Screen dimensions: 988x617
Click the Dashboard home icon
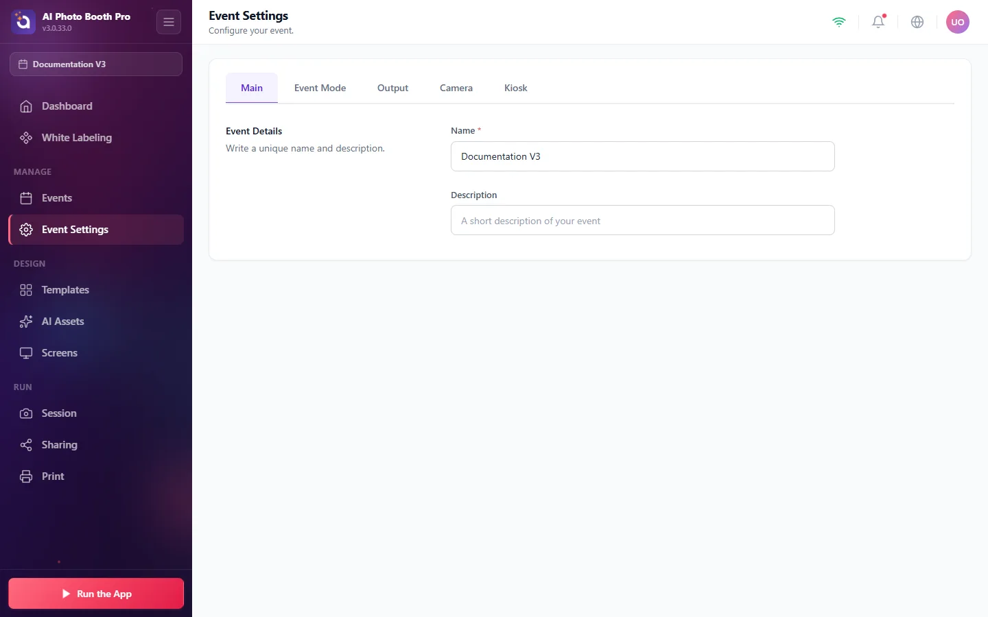pos(26,106)
